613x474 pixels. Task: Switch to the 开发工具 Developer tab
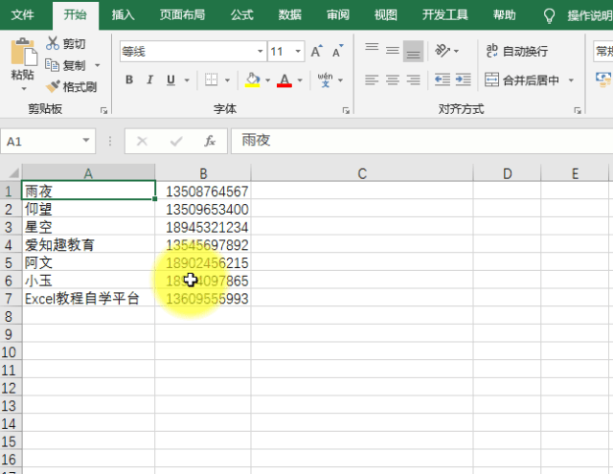pyautogui.click(x=445, y=15)
